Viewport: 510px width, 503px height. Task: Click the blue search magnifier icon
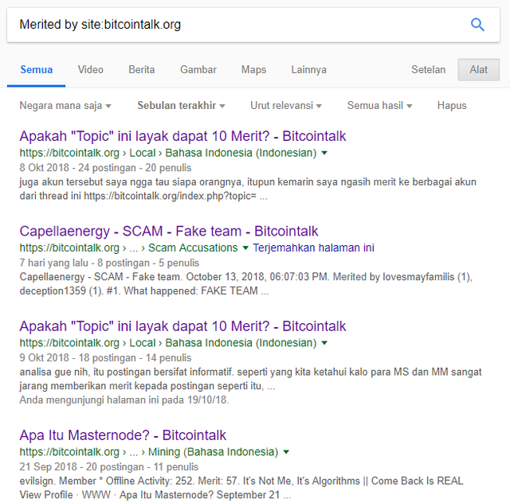(x=477, y=25)
